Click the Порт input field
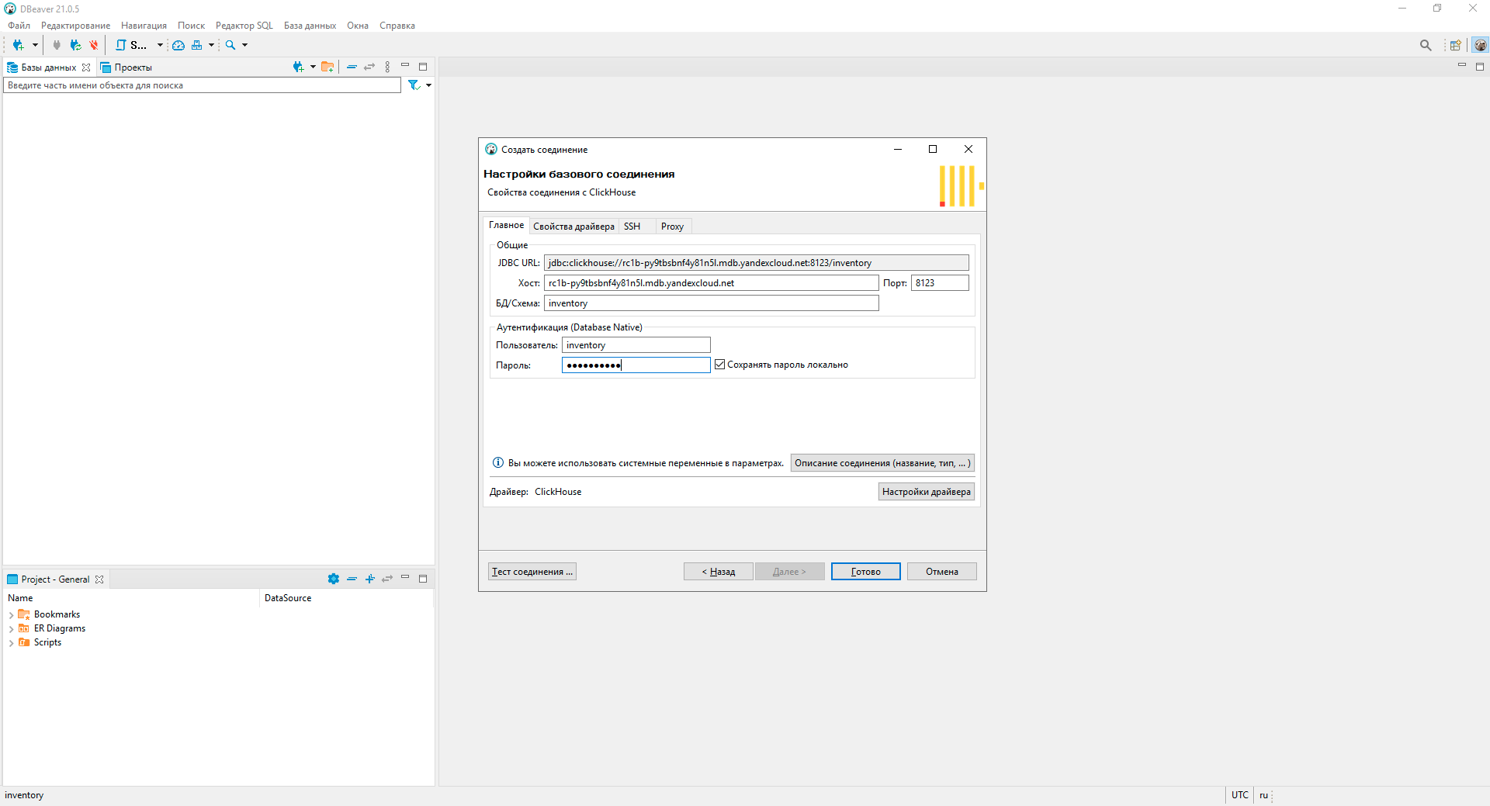The height and width of the screenshot is (806, 1490). (x=940, y=283)
